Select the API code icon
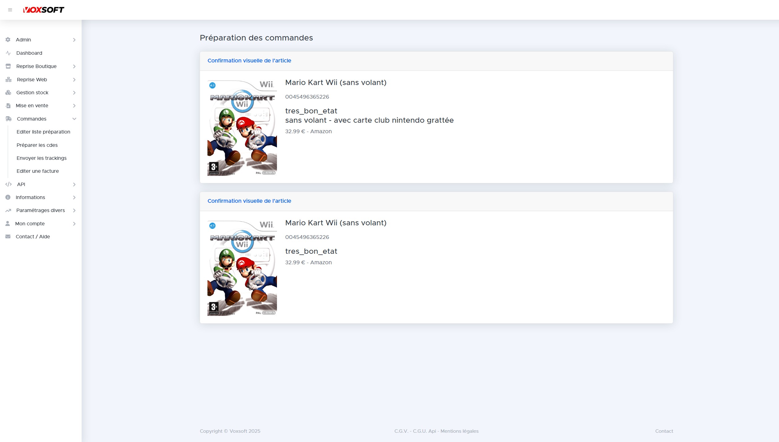779x442 pixels. [x=8, y=184]
